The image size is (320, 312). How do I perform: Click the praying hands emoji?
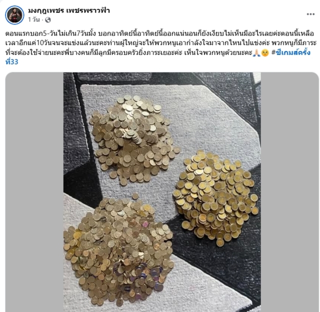pyautogui.click(x=256, y=52)
